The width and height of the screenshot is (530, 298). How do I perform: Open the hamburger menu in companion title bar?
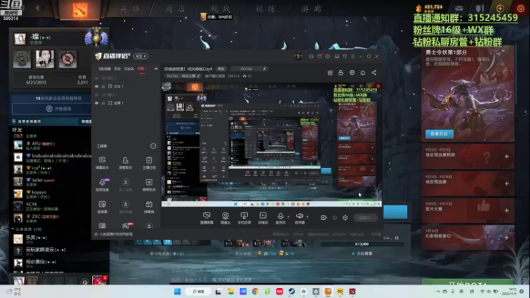[352, 56]
